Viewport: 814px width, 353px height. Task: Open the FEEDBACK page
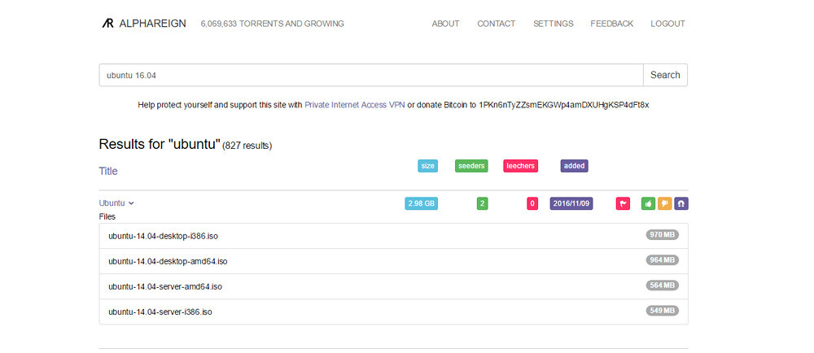tap(611, 24)
